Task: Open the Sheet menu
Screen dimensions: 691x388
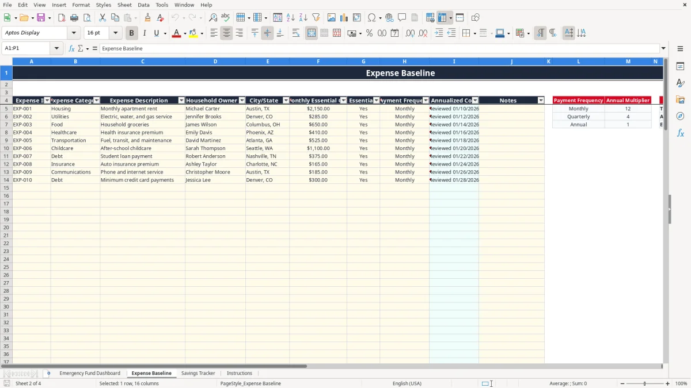Action: click(x=124, y=5)
